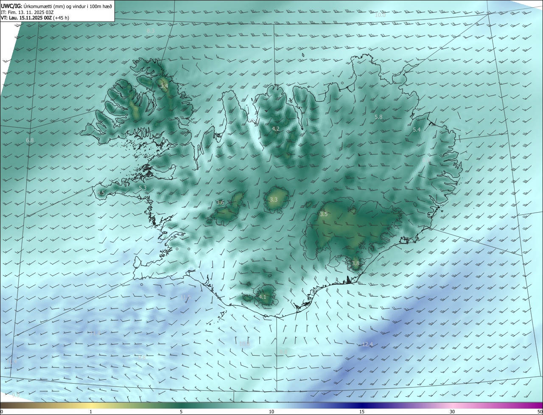Click the 6.8 value label on the map

point(30,140)
